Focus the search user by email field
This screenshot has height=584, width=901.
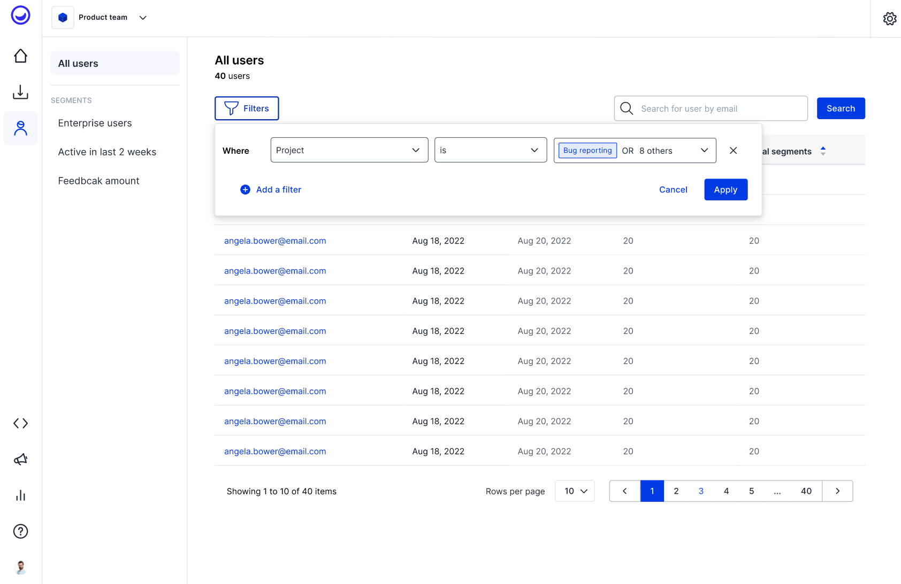(x=711, y=108)
